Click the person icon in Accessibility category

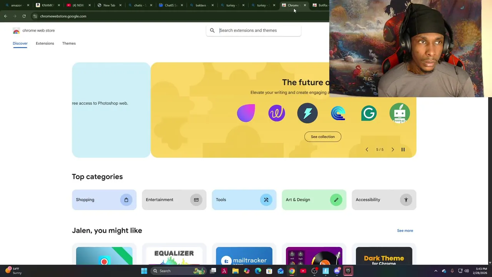(406, 200)
